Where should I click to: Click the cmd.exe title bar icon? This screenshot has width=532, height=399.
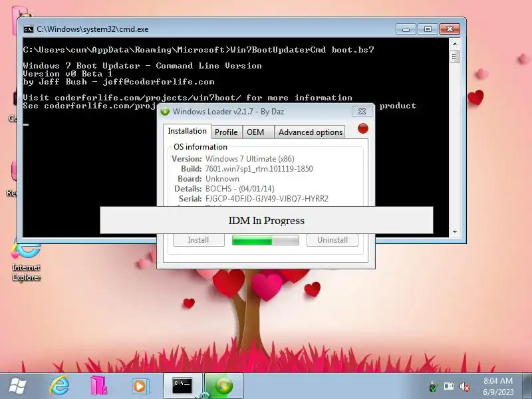(29, 29)
